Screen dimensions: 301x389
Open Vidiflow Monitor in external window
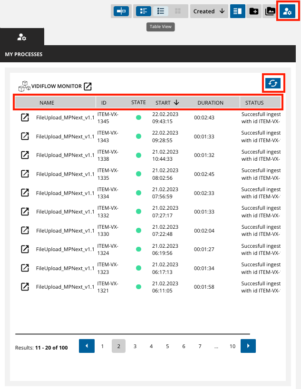(87, 87)
